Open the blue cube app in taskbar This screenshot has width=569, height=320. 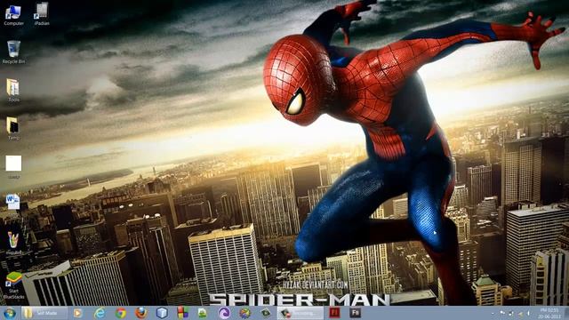162,313
